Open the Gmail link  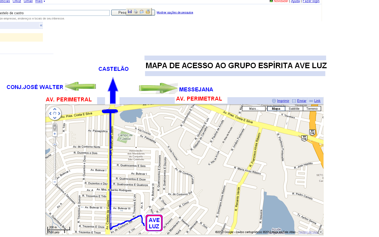click(28, 1)
